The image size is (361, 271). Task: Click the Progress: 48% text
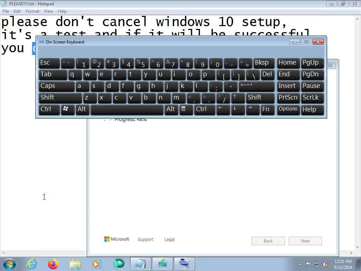pos(130,119)
